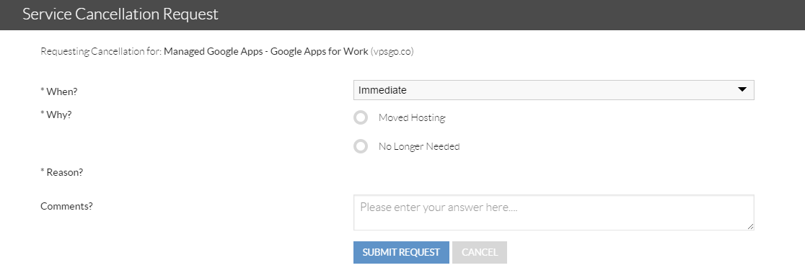Click the "Requesting Cancellation for:" text
Viewport: 805px width, 273px height.
coord(101,51)
